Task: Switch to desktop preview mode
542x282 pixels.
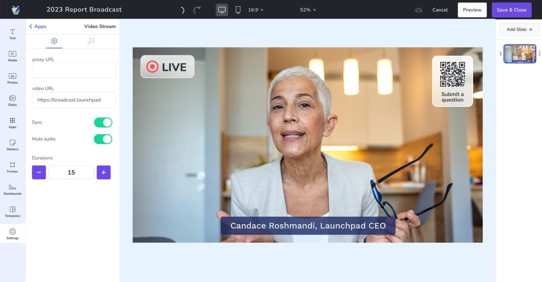Action: click(x=222, y=10)
